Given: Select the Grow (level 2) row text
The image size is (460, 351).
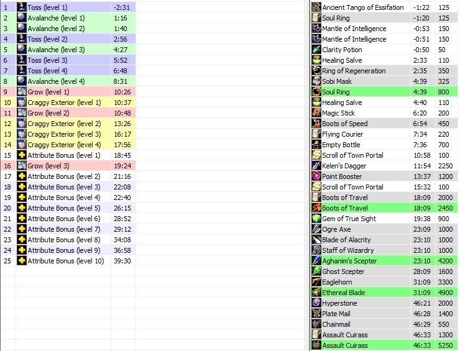Looking at the screenshot, I should pyautogui.click(x=48, y=113).
